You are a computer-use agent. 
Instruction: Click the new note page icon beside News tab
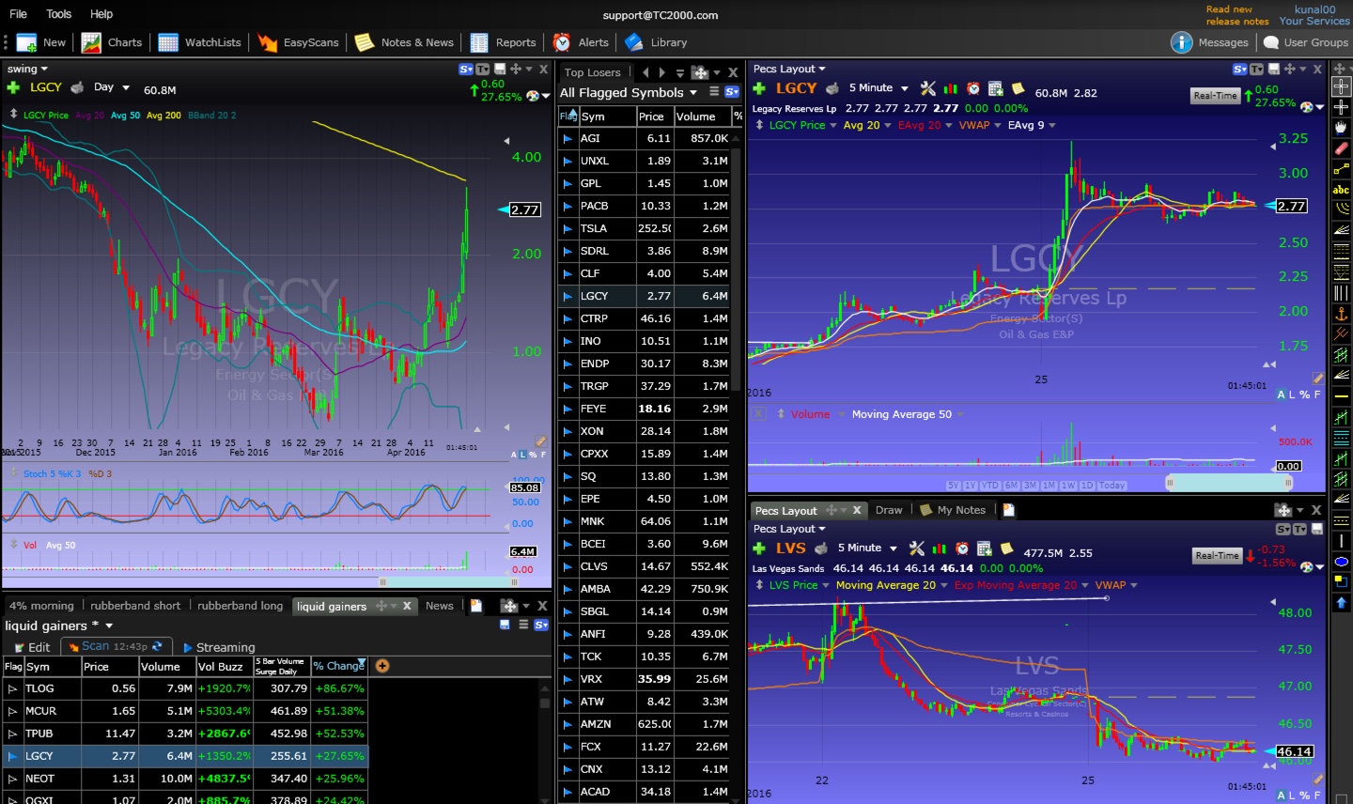click(x=476, y=606)
